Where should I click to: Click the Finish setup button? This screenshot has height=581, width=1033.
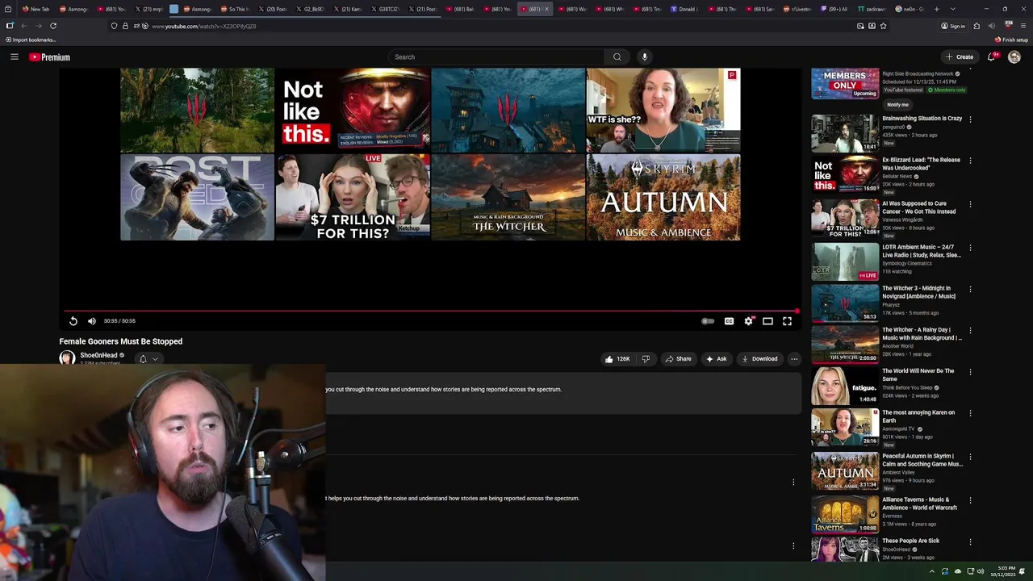(x=1011, y=40)
